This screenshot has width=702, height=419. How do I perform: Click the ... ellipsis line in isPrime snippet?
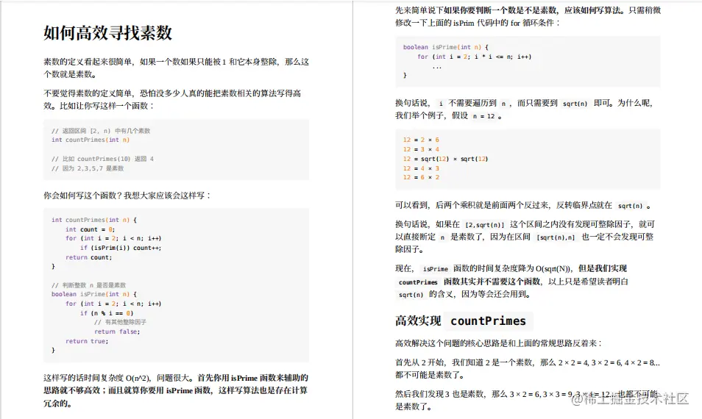point(436,66)
